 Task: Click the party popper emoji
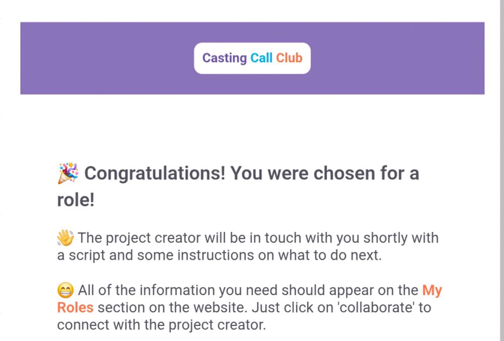(x=68, y=174)
